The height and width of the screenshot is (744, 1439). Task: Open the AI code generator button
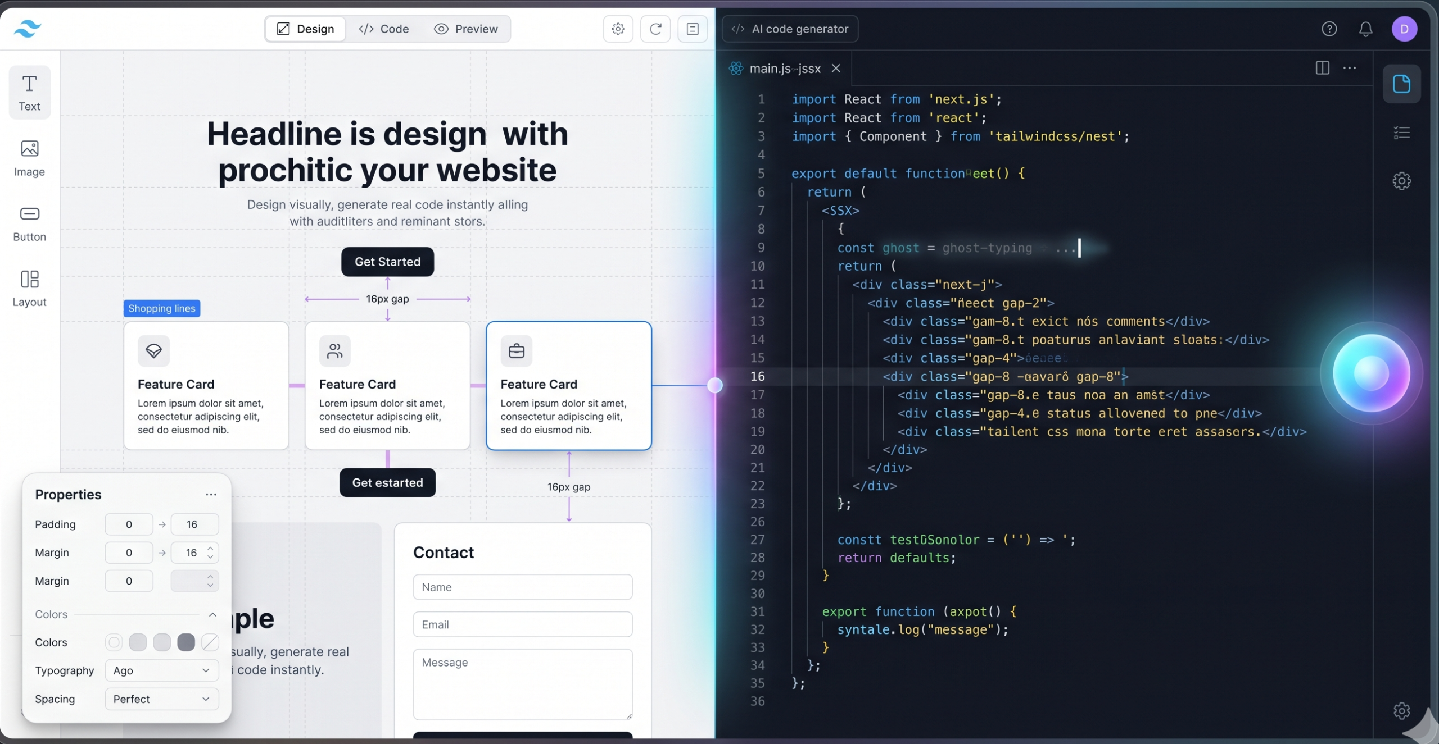pos(790,29)
